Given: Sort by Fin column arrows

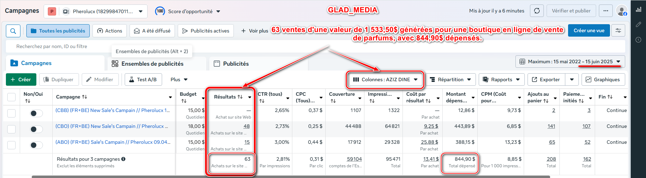Looking at the screenshot, I should click(610, 97).
